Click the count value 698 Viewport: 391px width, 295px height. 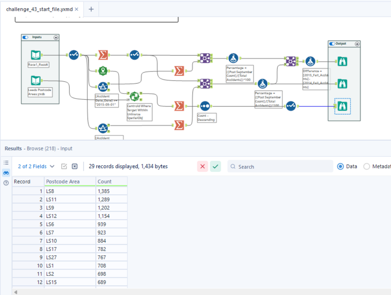112,274
